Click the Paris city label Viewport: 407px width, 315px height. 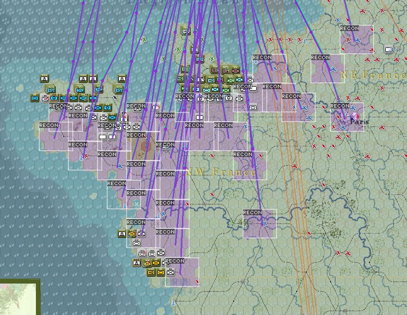pyautogui.click(x=359, y=122)
